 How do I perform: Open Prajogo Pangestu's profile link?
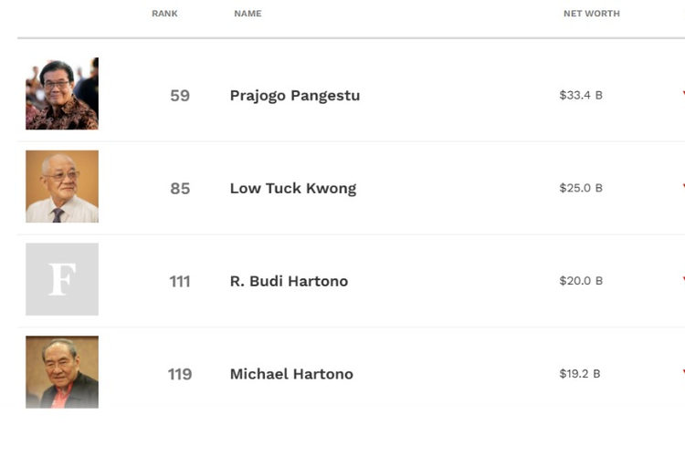294,96
